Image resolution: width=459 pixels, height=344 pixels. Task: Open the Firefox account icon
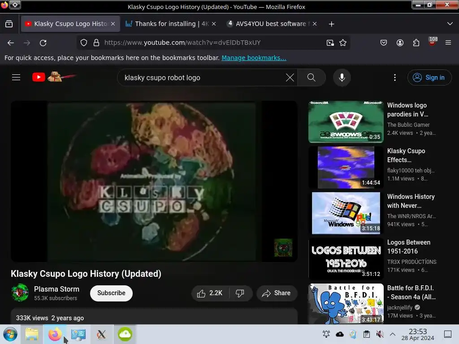(400, 43)
